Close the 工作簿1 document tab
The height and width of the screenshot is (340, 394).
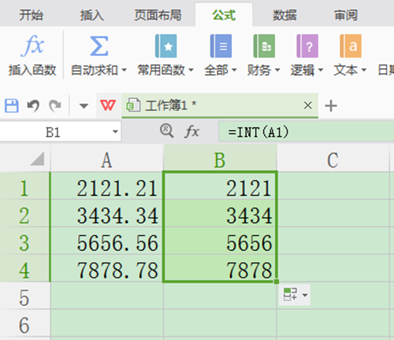pyautogui.click(x=308, y=105)
